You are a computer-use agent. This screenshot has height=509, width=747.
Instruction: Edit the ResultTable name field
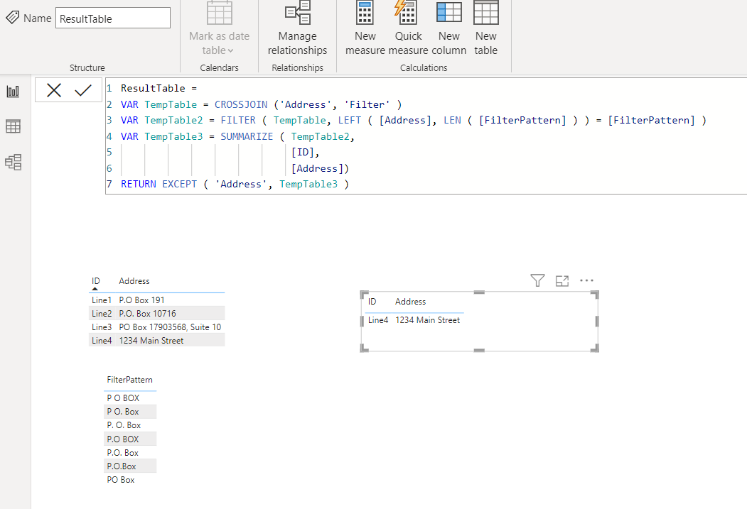(x=113, y=18)
